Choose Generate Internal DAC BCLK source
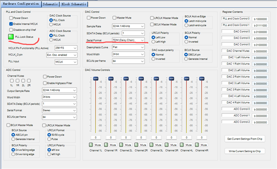 186,59
